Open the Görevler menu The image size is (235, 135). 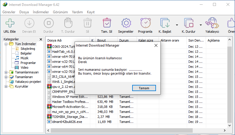pyautogui.click(x=9, y=12)
